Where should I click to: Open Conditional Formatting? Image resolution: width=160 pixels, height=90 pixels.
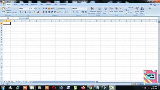tap(92, 10)
